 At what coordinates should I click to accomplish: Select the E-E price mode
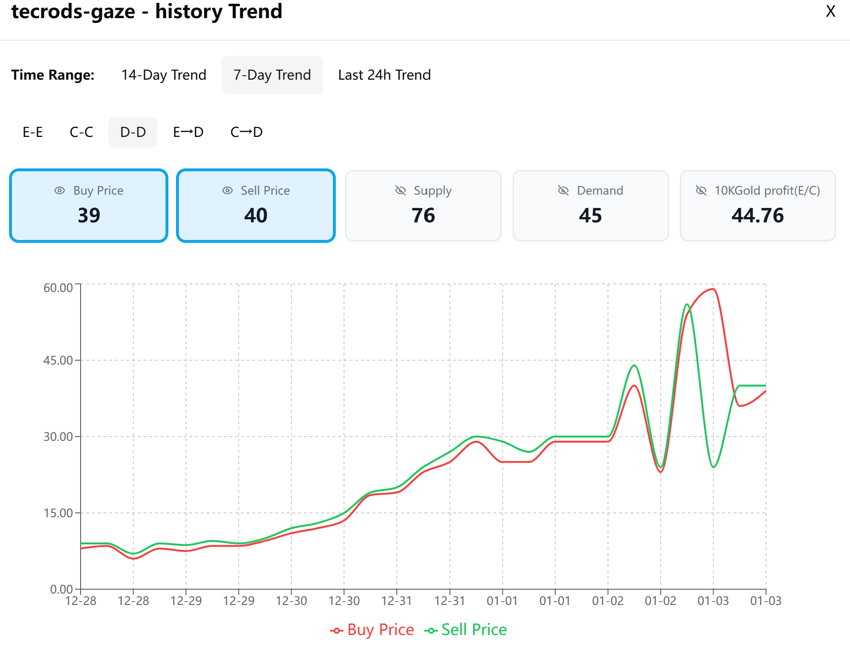[x=32, y=132]
